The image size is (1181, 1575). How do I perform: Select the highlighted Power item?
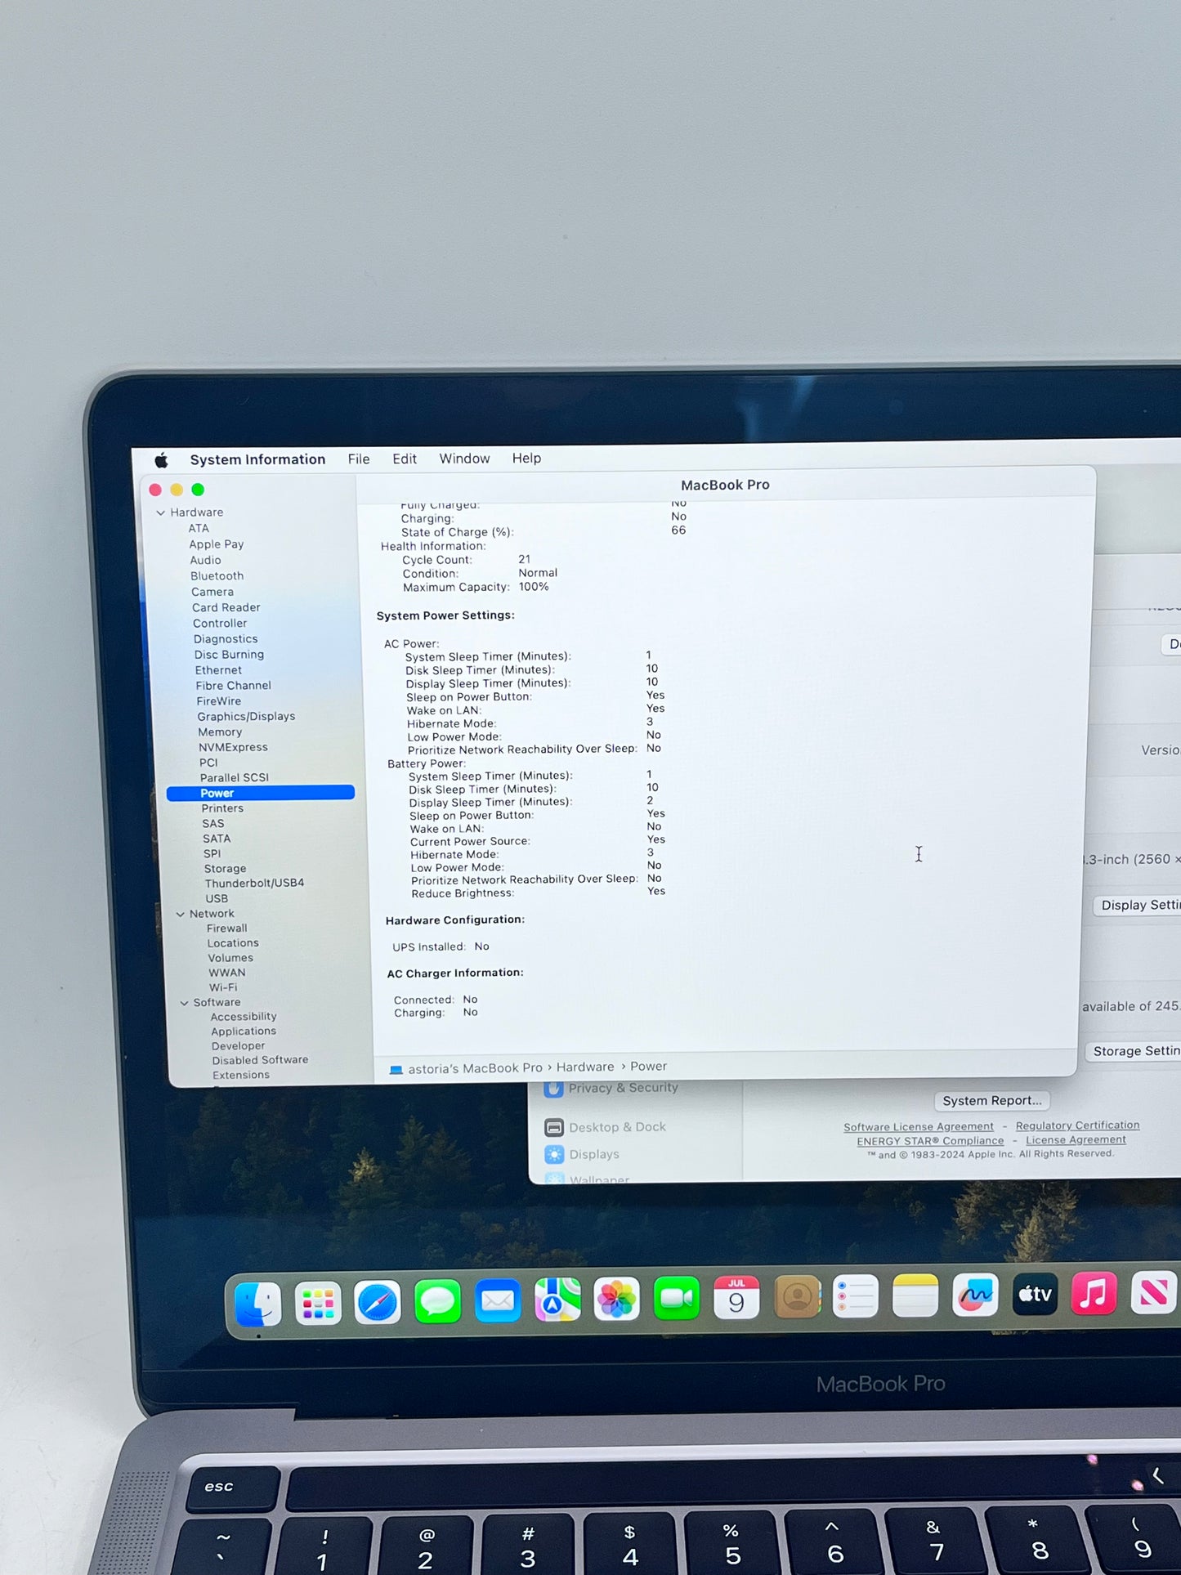[x=261, y=794]
